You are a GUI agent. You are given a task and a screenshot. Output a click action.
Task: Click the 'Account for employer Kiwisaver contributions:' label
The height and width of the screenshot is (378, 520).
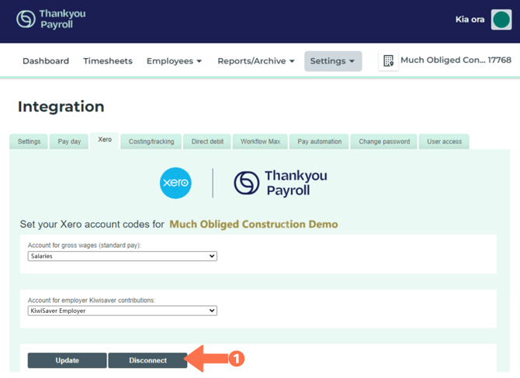coord(92,301)
